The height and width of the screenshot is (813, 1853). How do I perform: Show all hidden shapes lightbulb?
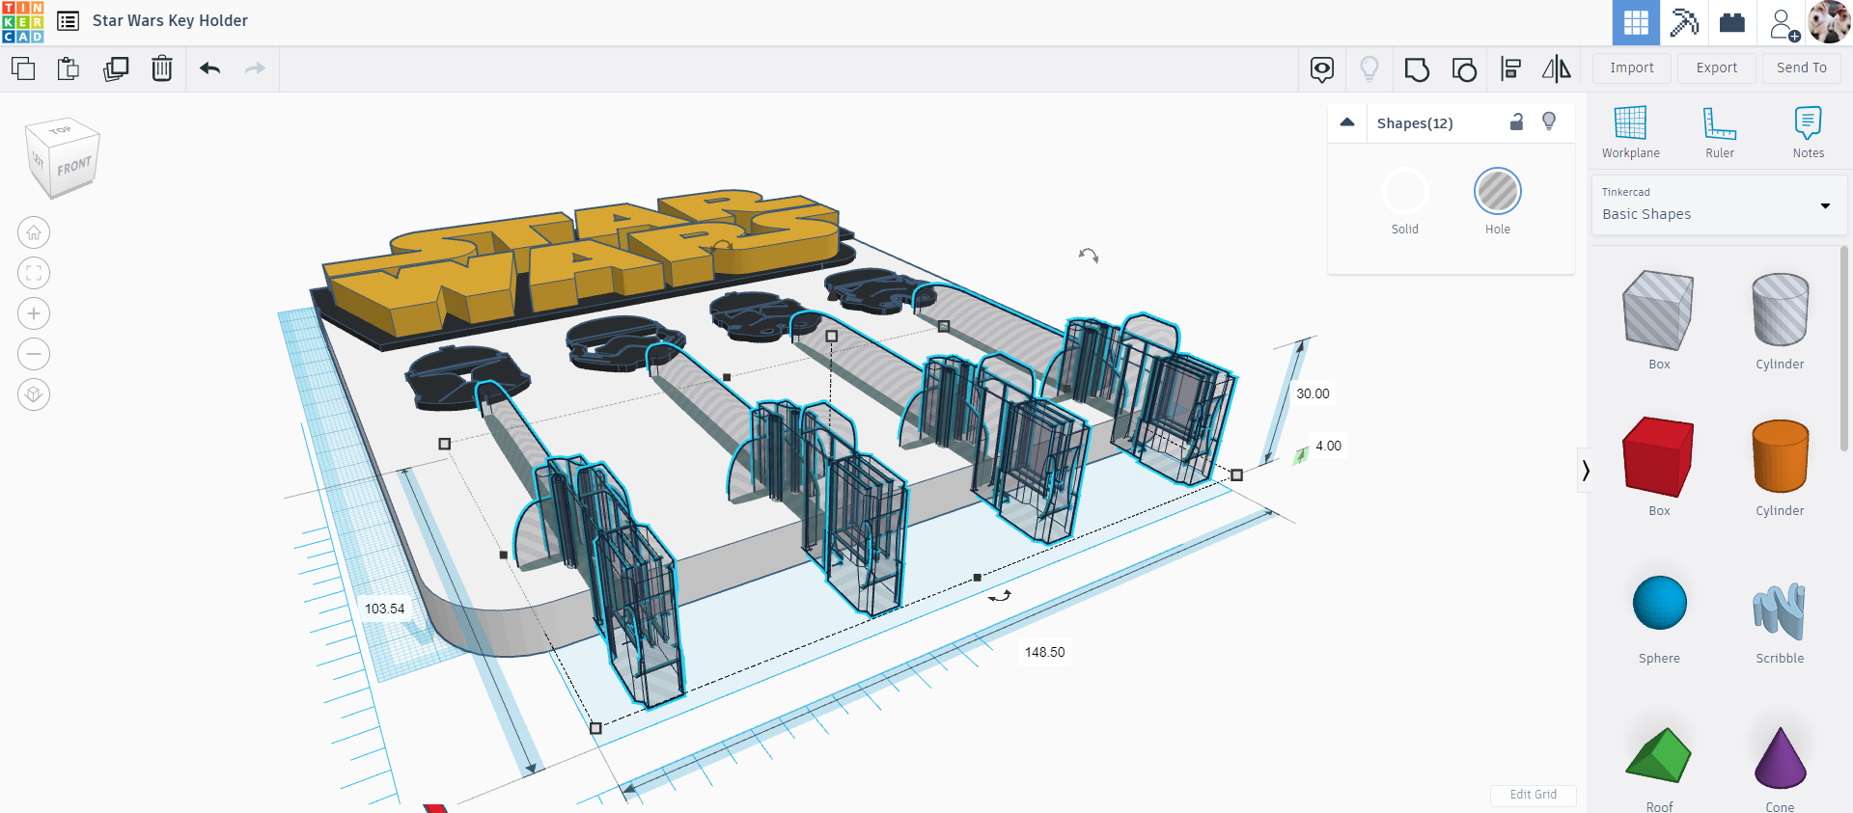click(1369, 68)
